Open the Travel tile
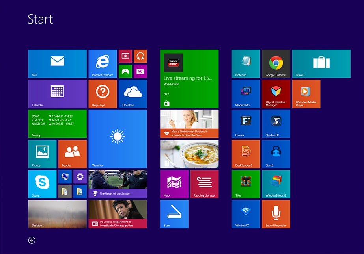 point(321,64)
